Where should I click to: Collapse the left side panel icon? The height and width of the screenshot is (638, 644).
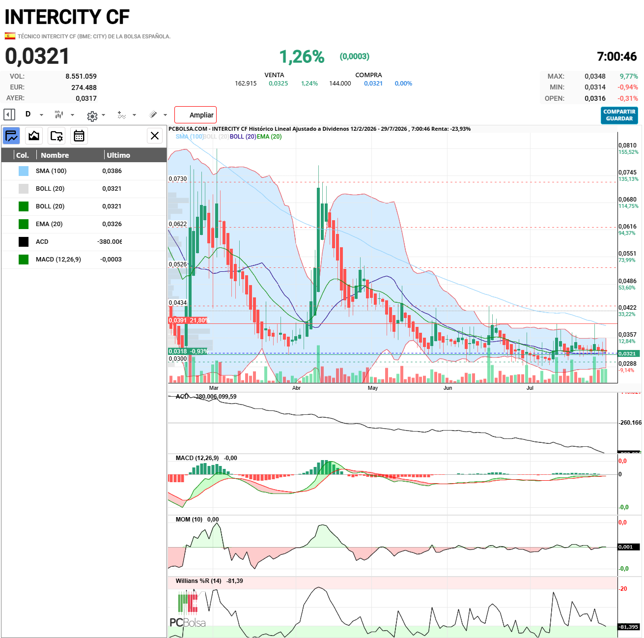(x=9, y=115)
